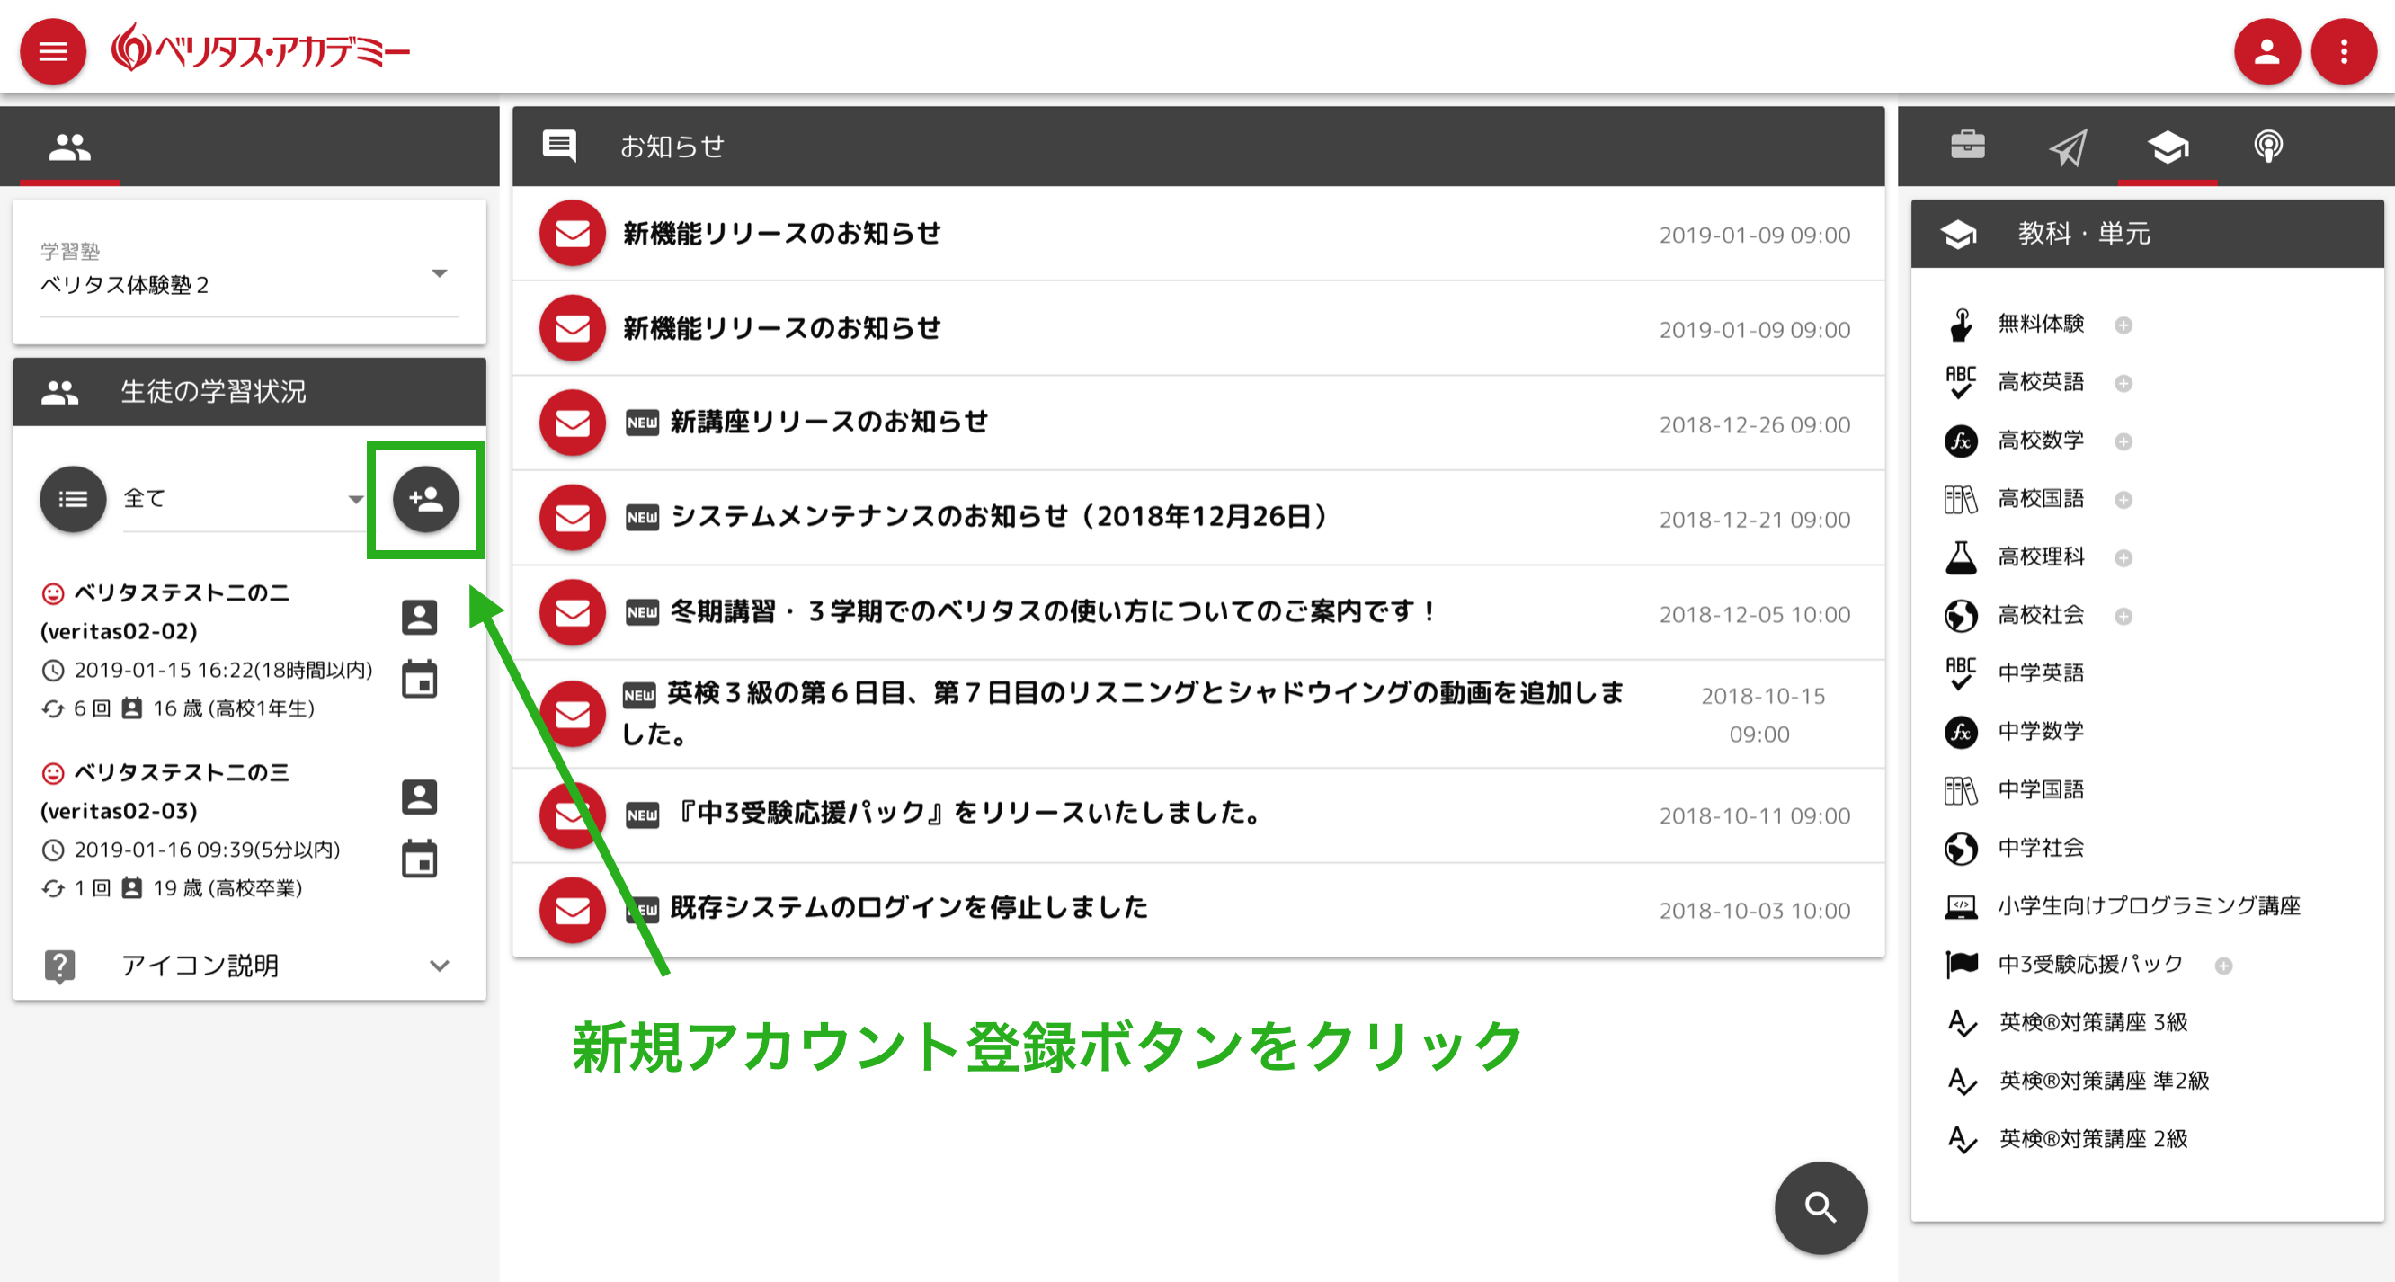Select 中3受験応援パック subject
The image size is (2395, 1282).
(x=2090, y=964)
